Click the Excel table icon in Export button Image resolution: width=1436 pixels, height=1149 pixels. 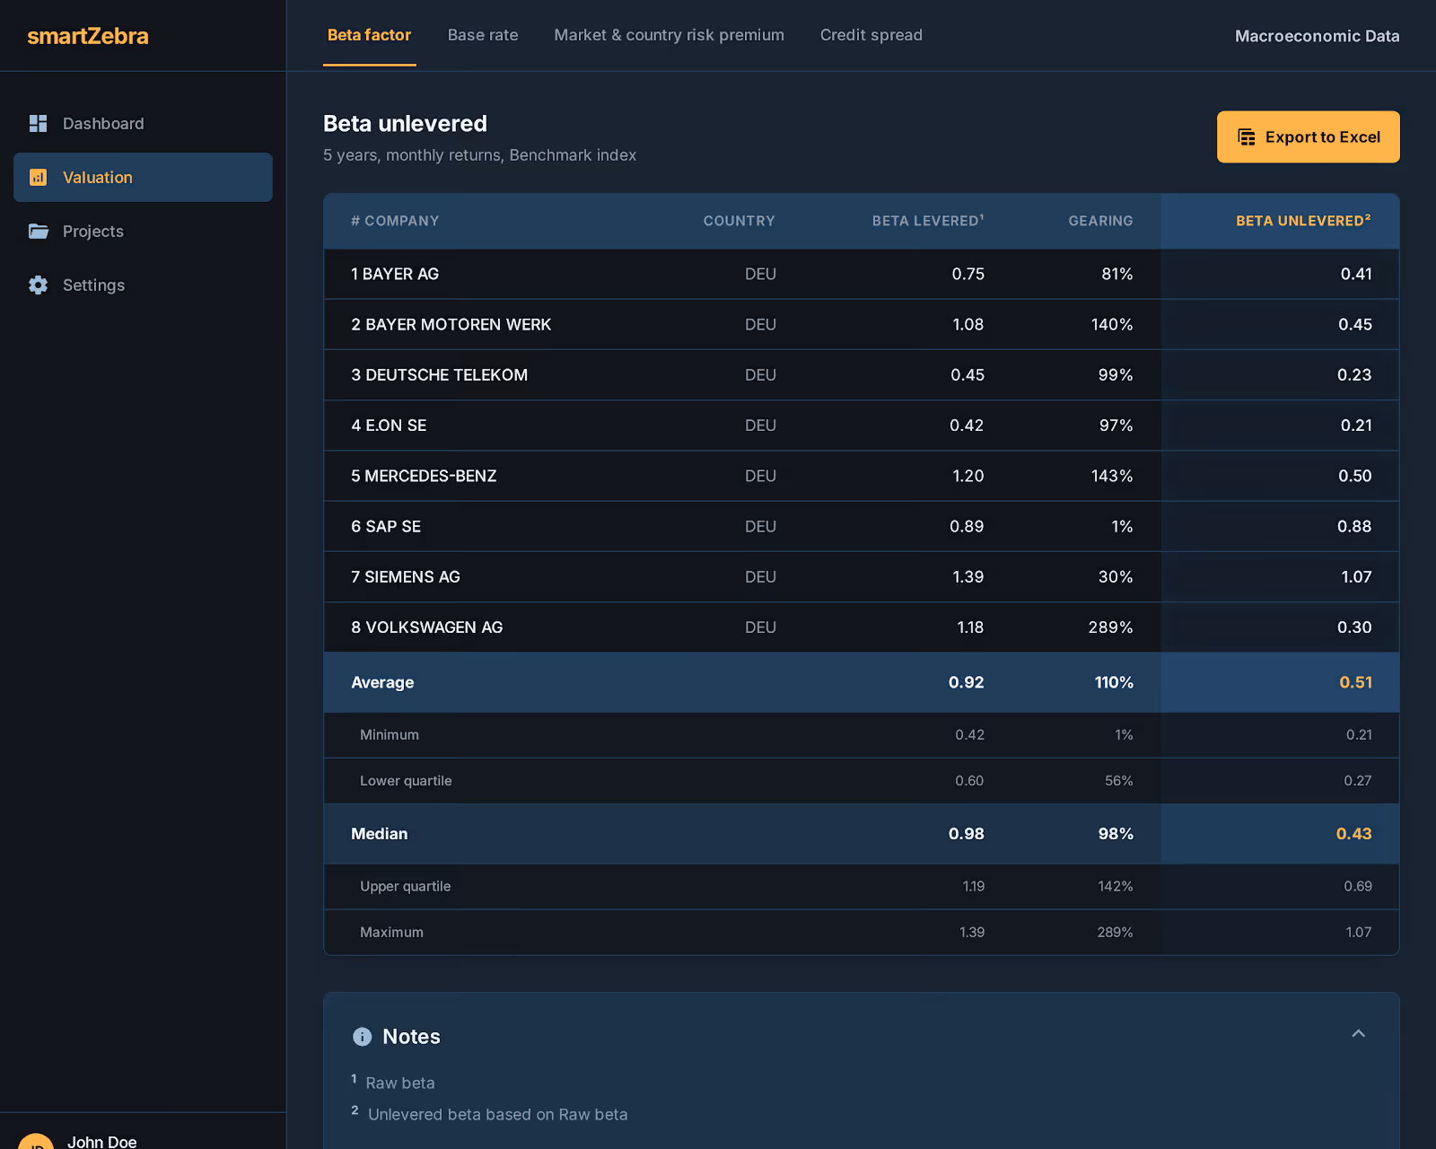[1247, 136]
